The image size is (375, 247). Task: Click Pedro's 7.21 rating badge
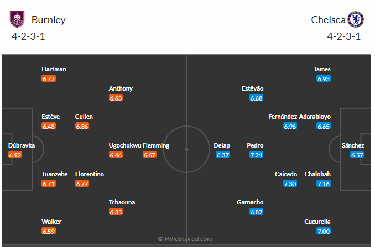coord(256,155)
